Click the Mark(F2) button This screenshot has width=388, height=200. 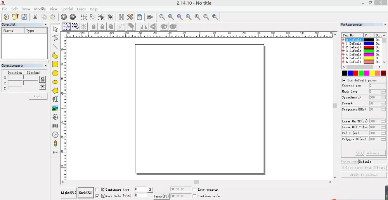[86, 193]
